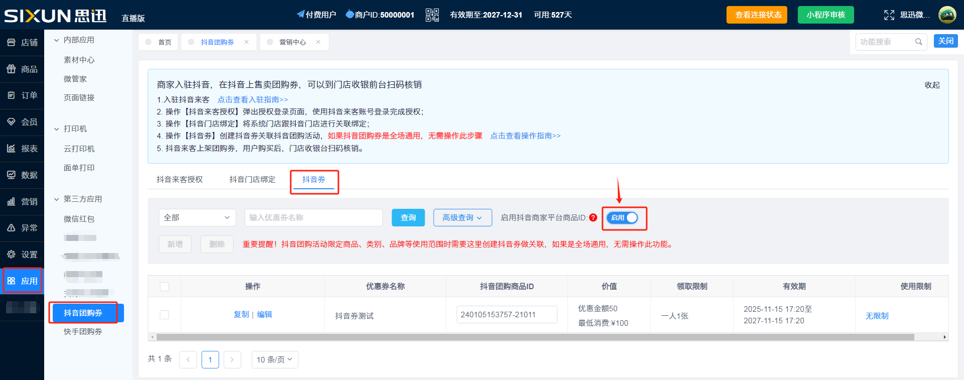Open the 报表 chart icon in sidebar
This screenshot has width=964, height=380.
click(11, 149)
